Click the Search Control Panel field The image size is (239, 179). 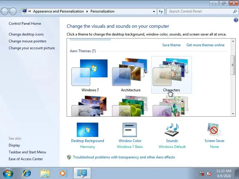pos(200,11)
